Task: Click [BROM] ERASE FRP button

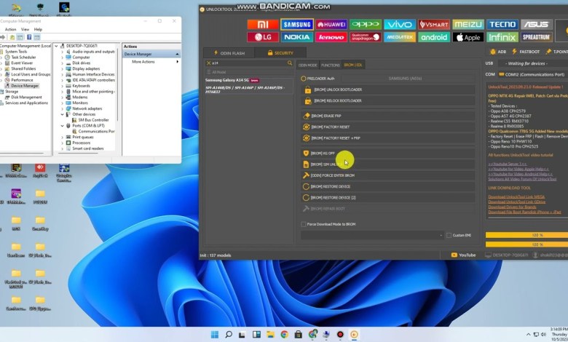Action: [x=387, y=116]
